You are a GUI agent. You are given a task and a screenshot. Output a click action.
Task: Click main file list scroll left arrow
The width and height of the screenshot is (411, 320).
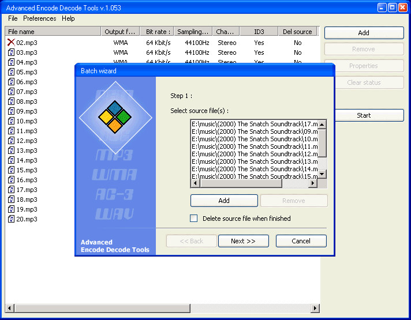(x=9, y=308)
